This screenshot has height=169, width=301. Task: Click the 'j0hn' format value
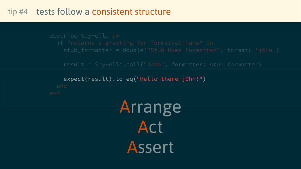tap(266, 50)
